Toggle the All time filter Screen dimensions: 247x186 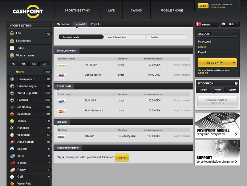point(44,64)
